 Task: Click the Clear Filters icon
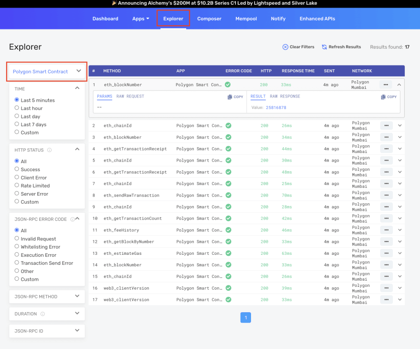pyautogui.click(x=285, y=47)
